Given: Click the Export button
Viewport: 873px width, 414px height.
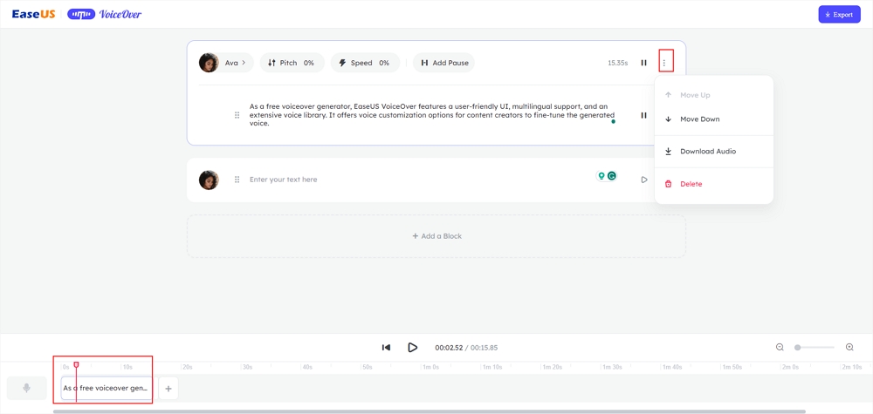Looking at the screenshot, I should click(x=839, y=15).
